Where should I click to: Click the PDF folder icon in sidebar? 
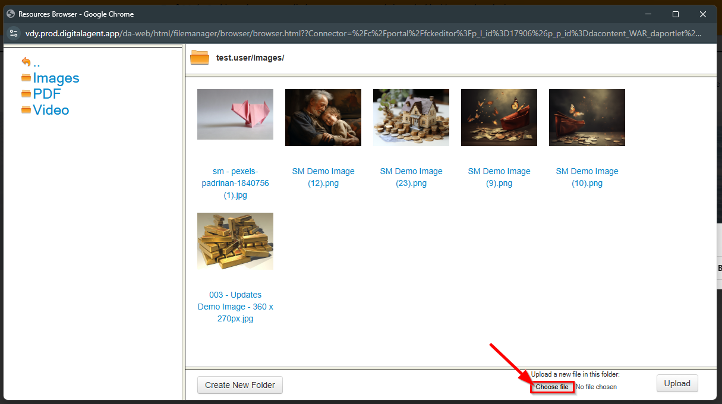(26, 94)
